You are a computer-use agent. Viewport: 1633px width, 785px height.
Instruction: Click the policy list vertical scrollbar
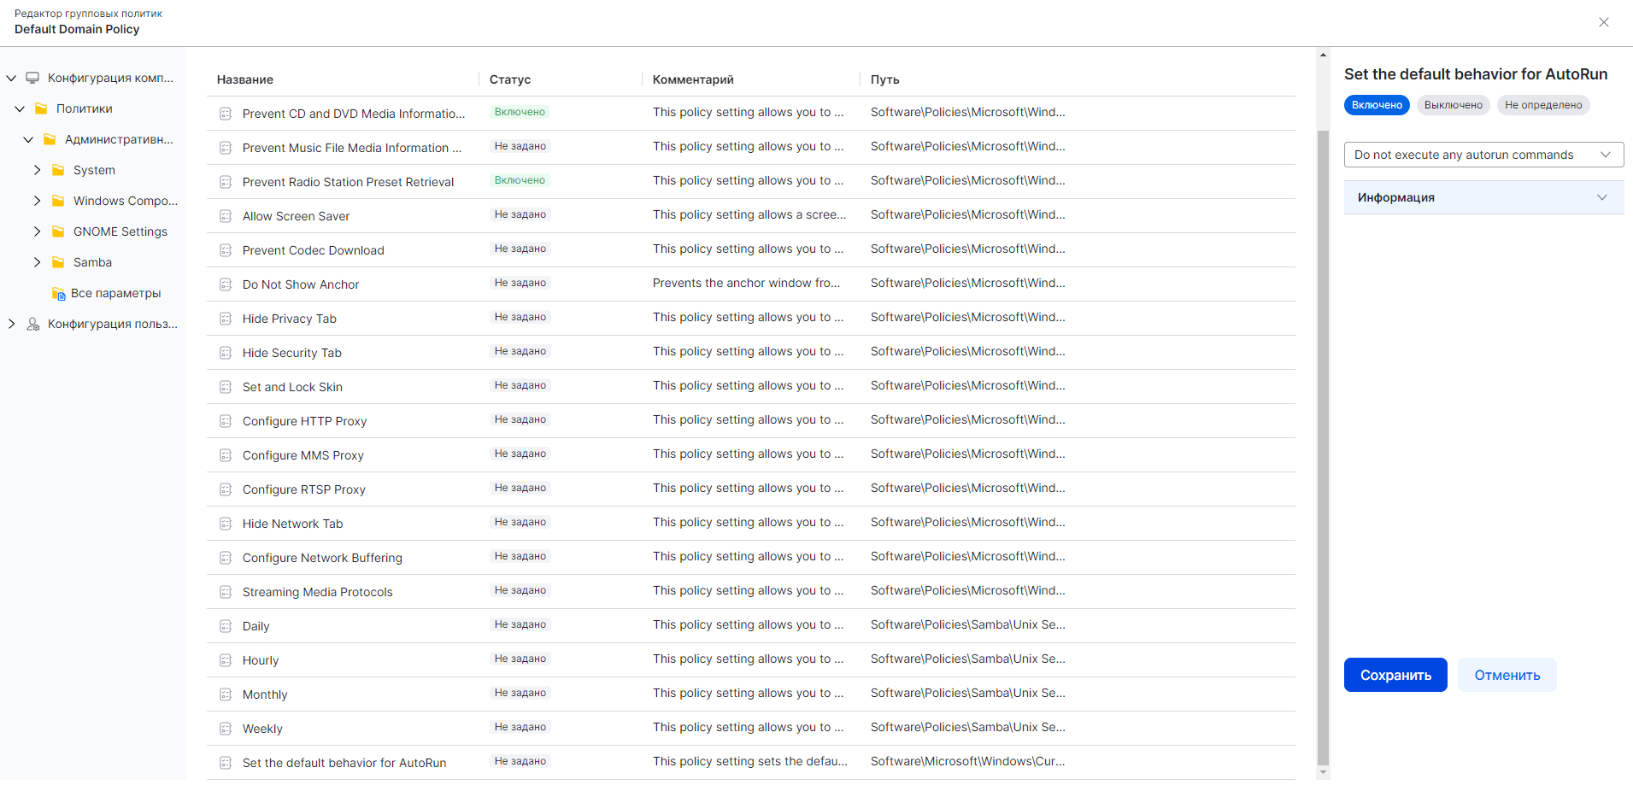(1323, 427)
